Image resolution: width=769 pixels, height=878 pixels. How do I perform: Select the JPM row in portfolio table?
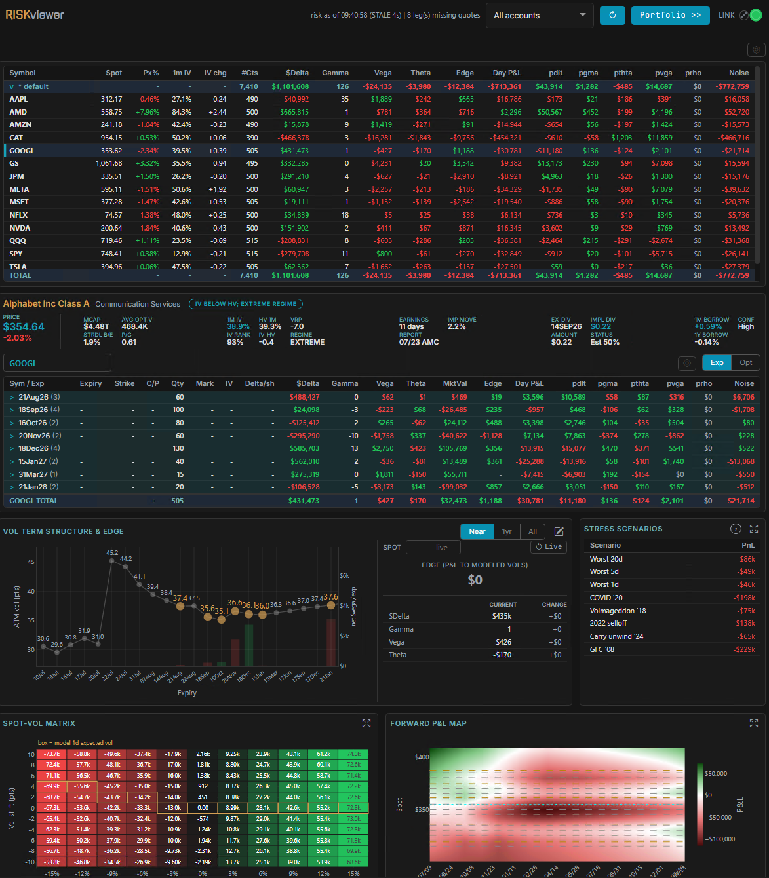pyautogui.click(x=379, y=176)
